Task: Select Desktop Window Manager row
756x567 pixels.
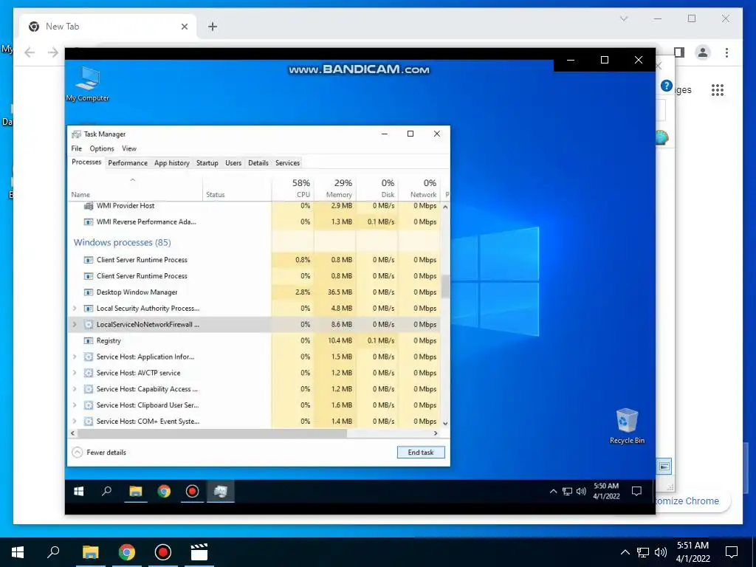Action: click(x=254, y=292)
